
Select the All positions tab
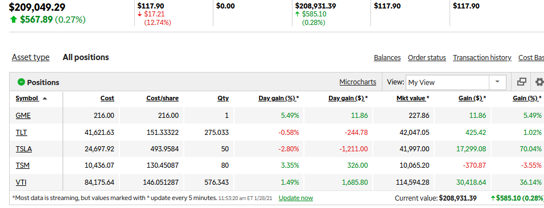(86, 57)
